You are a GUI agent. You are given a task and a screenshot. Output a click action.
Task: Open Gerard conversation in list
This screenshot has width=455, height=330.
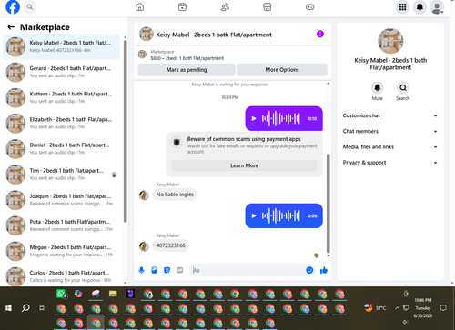pos(62,72)
